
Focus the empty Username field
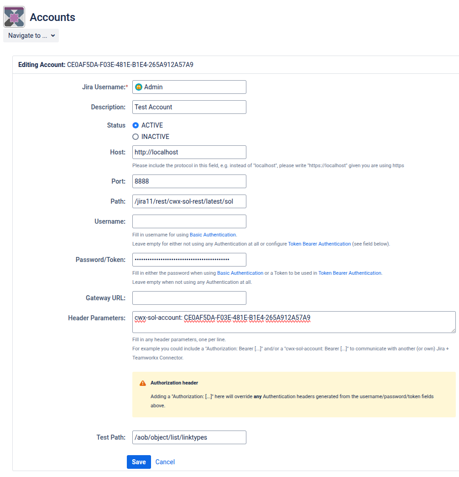coord(189,221)
